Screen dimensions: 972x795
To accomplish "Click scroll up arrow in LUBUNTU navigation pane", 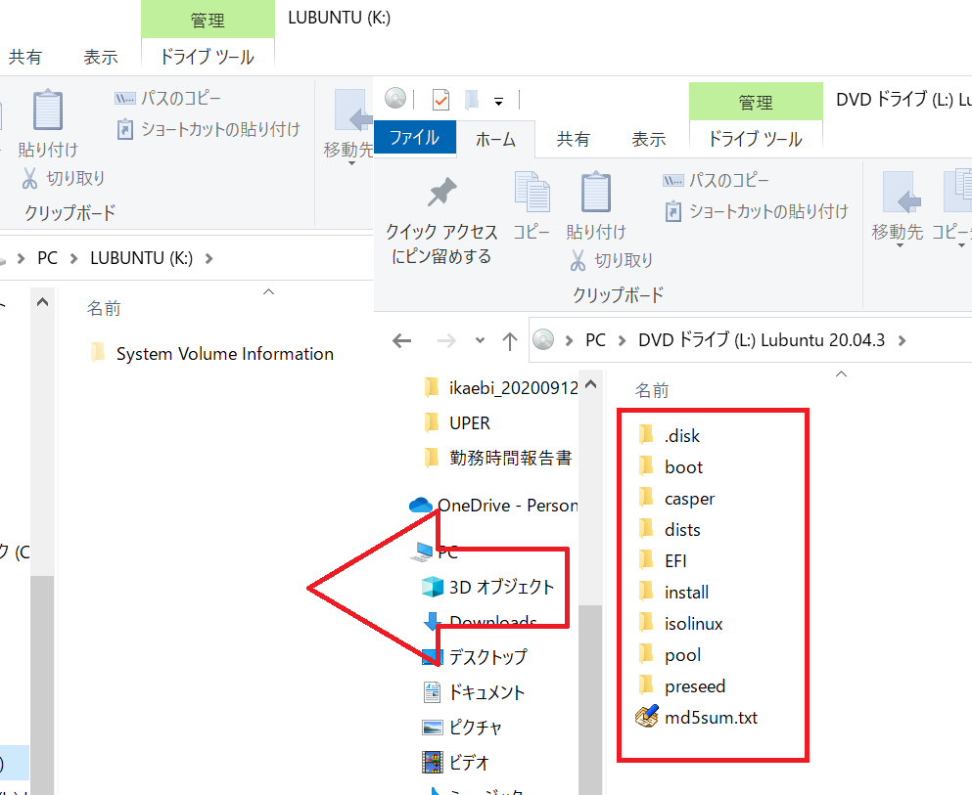I will tap(42, 303).
